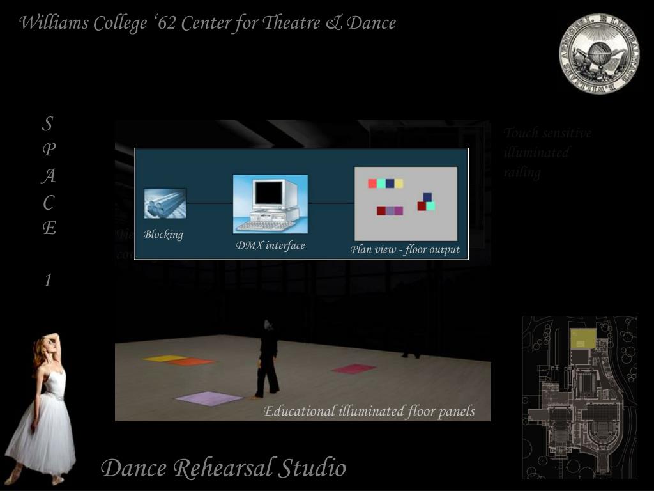Select the lavender illuminated floor panel
Image resolution: width=654 pixels, height=491 pixels.
[209, 398]
